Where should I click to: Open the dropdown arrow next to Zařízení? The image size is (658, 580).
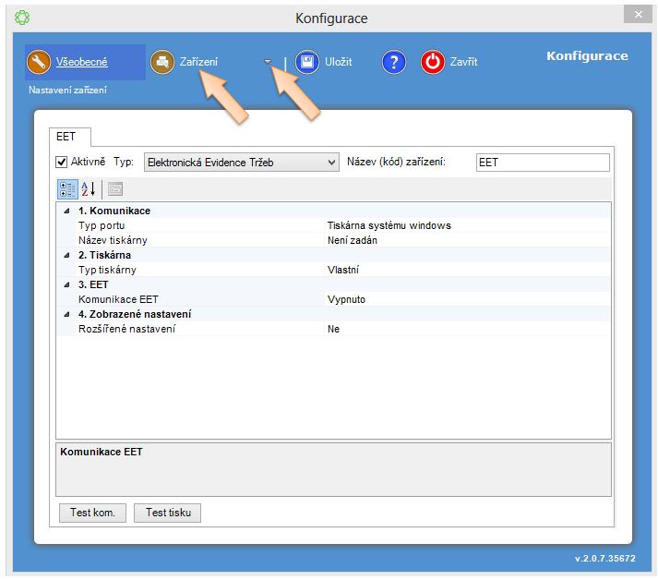(268, 62)
